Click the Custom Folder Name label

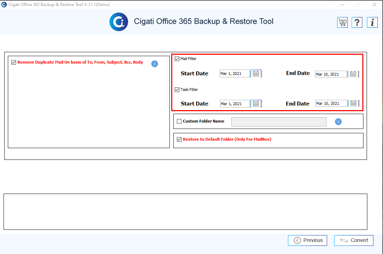204,121
